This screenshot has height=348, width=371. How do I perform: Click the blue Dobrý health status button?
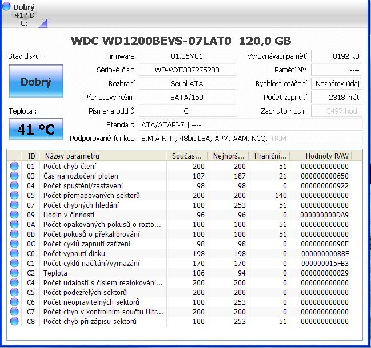(x=36, y=81)
